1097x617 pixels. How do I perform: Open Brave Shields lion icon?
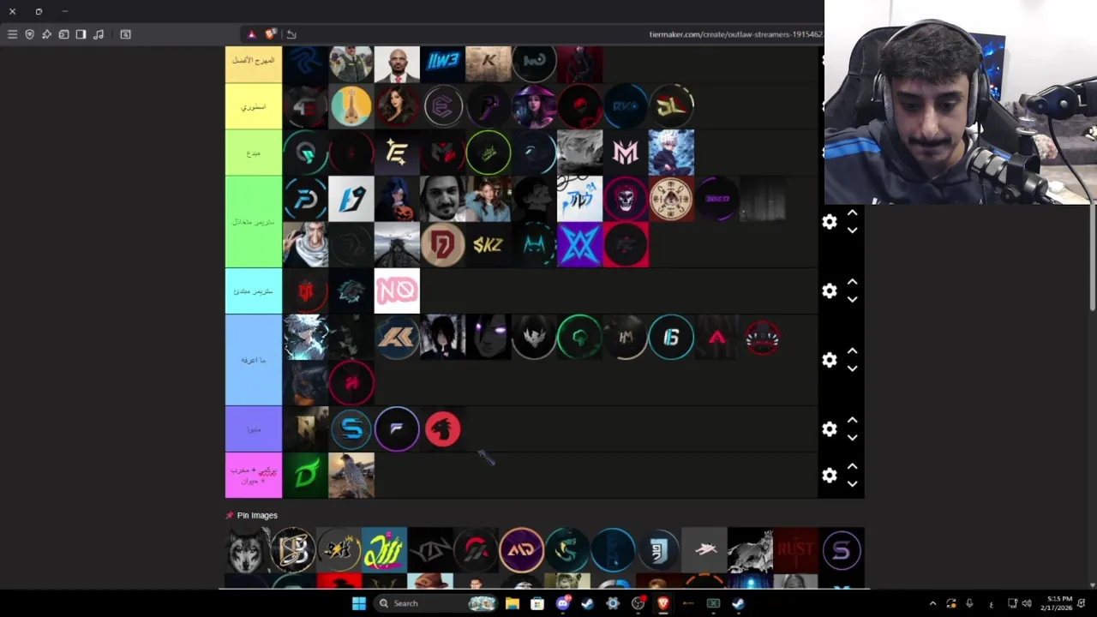click(x=271, y=34)
